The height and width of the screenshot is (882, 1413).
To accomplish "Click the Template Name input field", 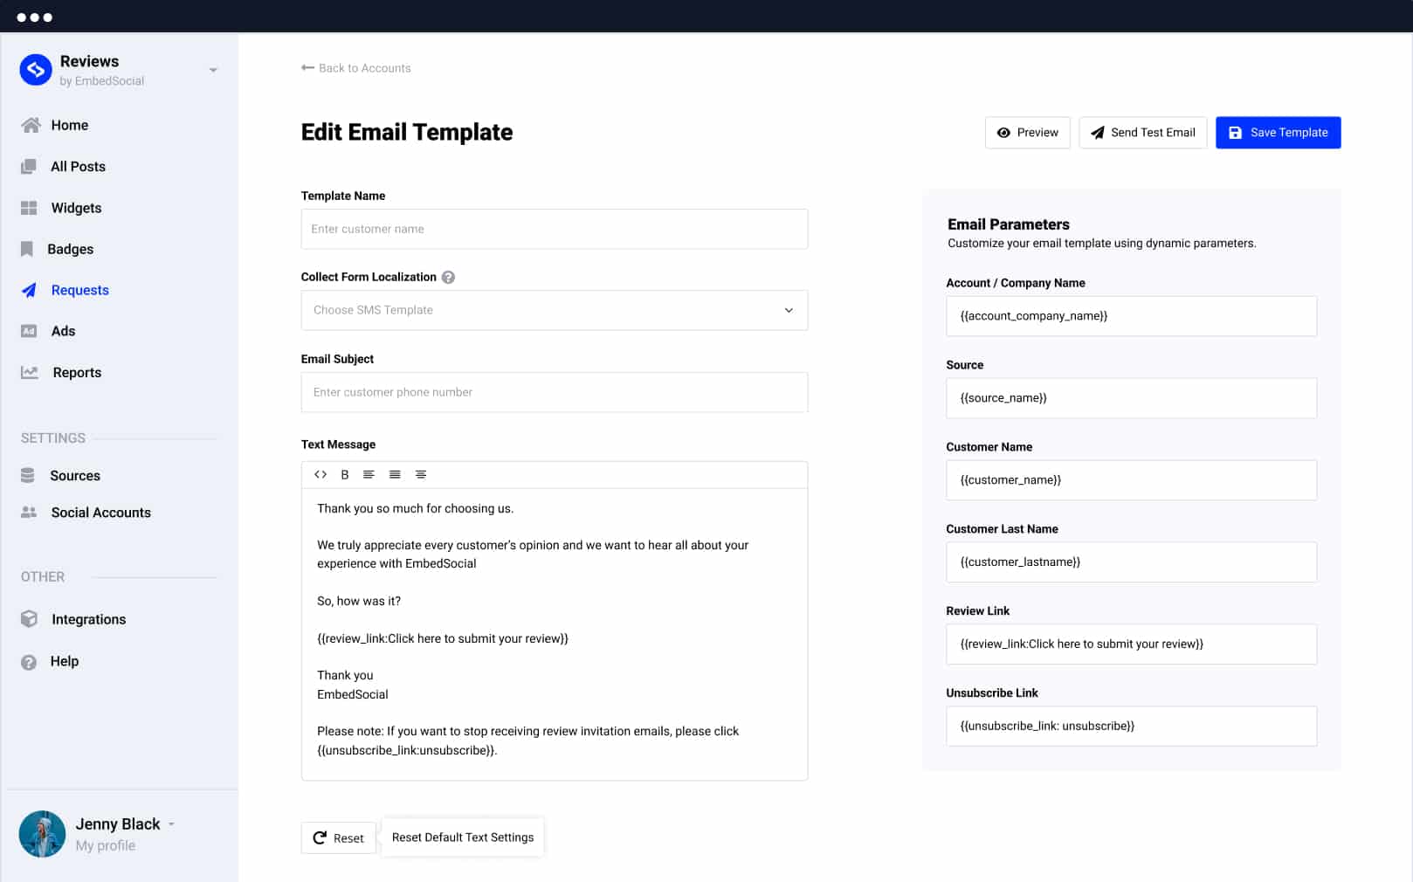I will [x=554, y=229].
